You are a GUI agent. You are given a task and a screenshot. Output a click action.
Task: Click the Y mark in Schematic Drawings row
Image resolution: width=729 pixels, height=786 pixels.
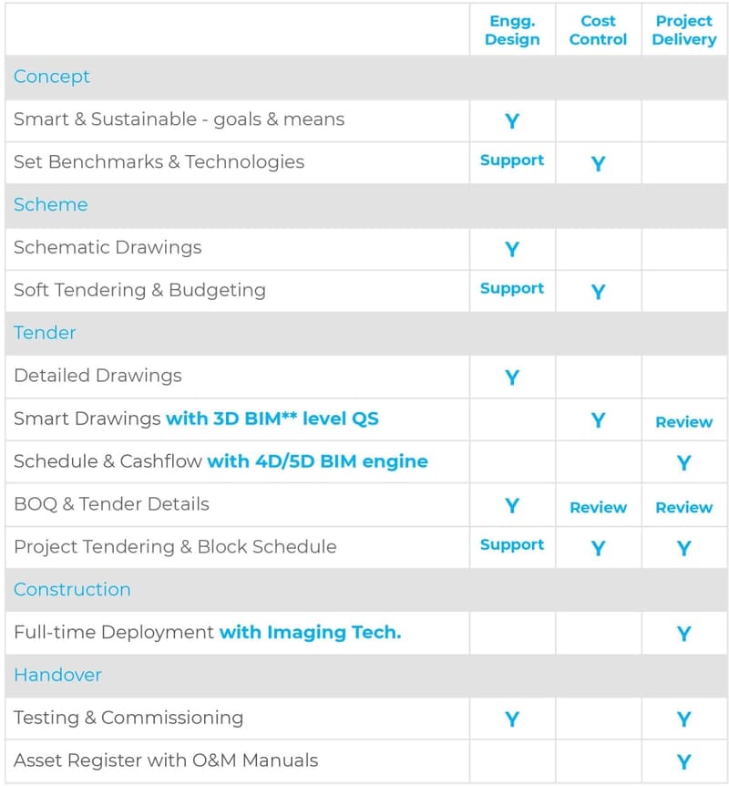click(512, 249)
